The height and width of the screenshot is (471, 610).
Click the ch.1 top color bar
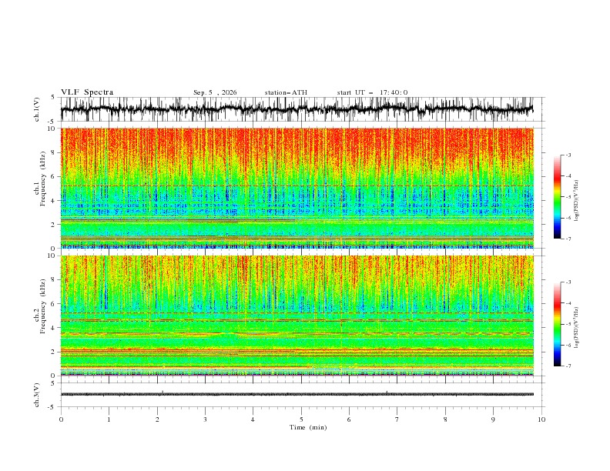pyautogui.click(x=558, y=197)
